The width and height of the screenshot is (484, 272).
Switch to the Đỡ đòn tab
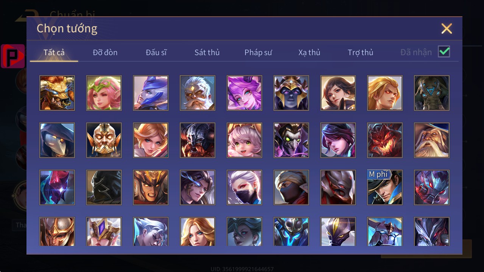click(x=105, y=53)
